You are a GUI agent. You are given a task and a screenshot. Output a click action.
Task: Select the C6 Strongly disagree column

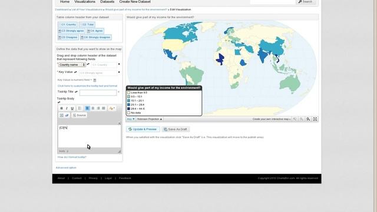click(95, 38)
